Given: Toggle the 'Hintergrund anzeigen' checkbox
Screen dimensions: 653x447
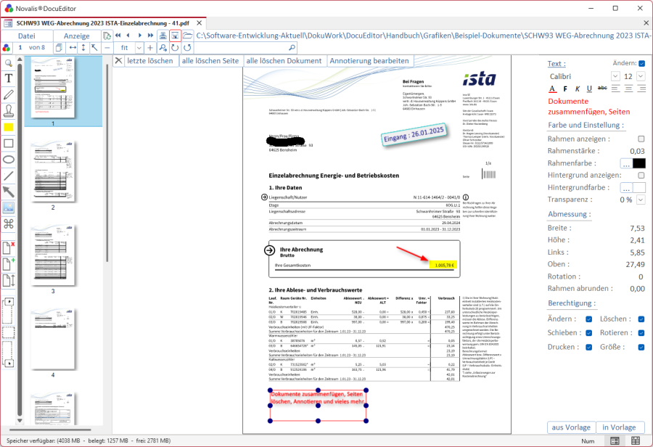Looking at the screenshot, I should pos(641,176).
